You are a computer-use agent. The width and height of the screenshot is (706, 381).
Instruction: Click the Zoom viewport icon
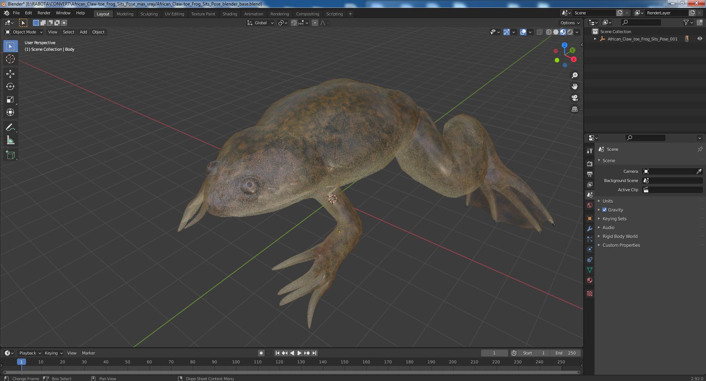[x=574, y=75]
